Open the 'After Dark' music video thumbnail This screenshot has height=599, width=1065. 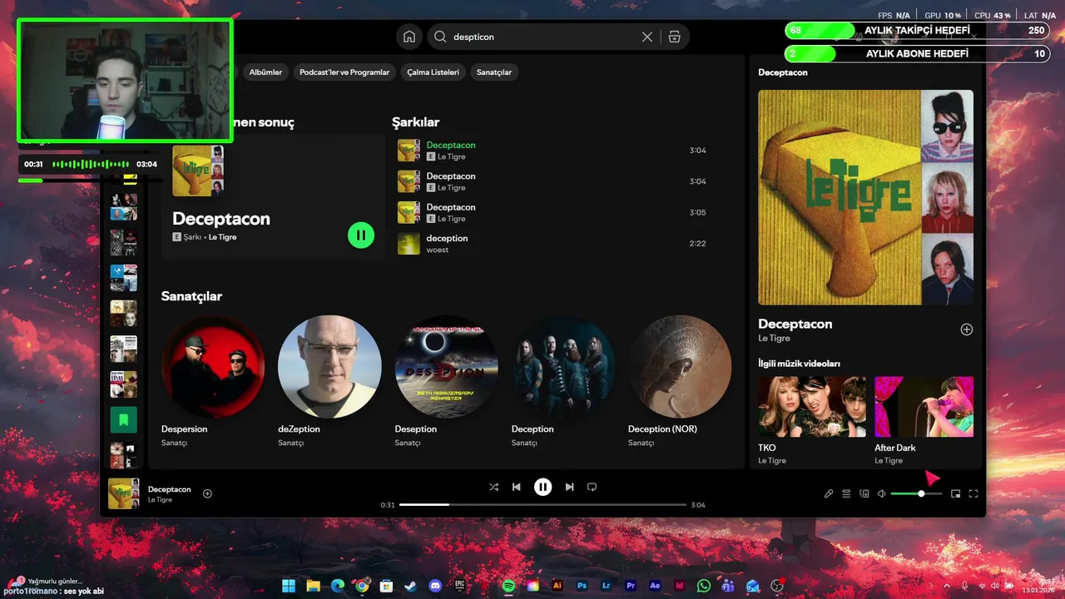tap(924, 407)
